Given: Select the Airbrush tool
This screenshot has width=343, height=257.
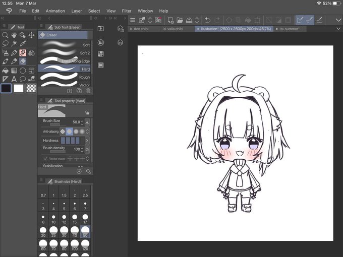Looking at the screenshot, I should [x=5, y=53].
